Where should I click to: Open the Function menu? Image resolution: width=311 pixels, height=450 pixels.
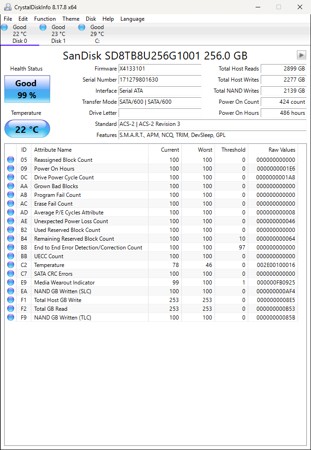[x=45, y=19]
